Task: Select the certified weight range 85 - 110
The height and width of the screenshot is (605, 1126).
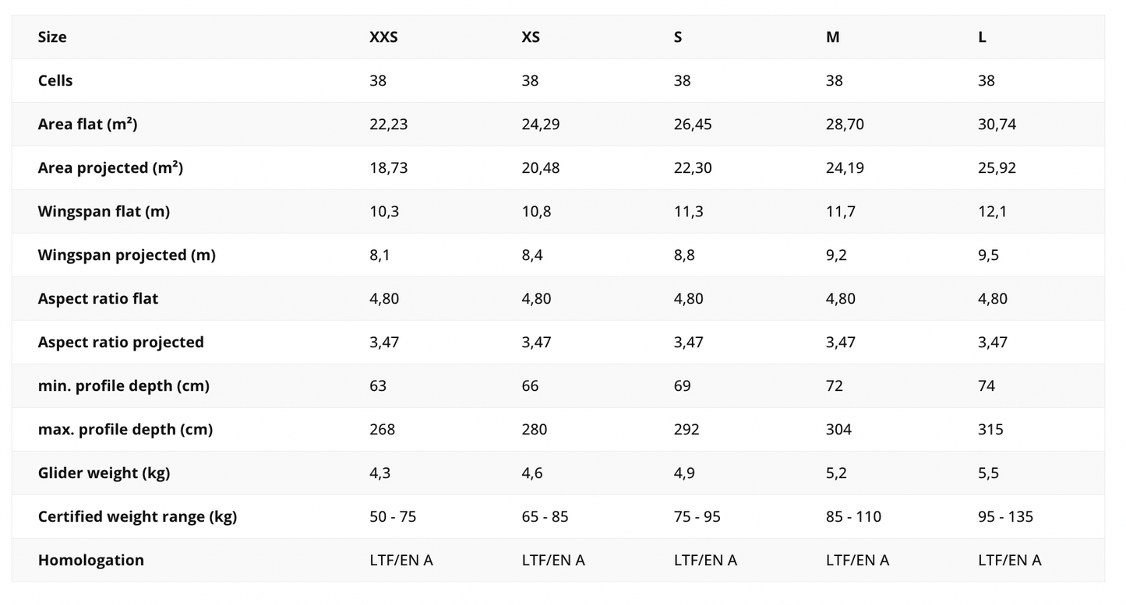Action: pos(853,517)
